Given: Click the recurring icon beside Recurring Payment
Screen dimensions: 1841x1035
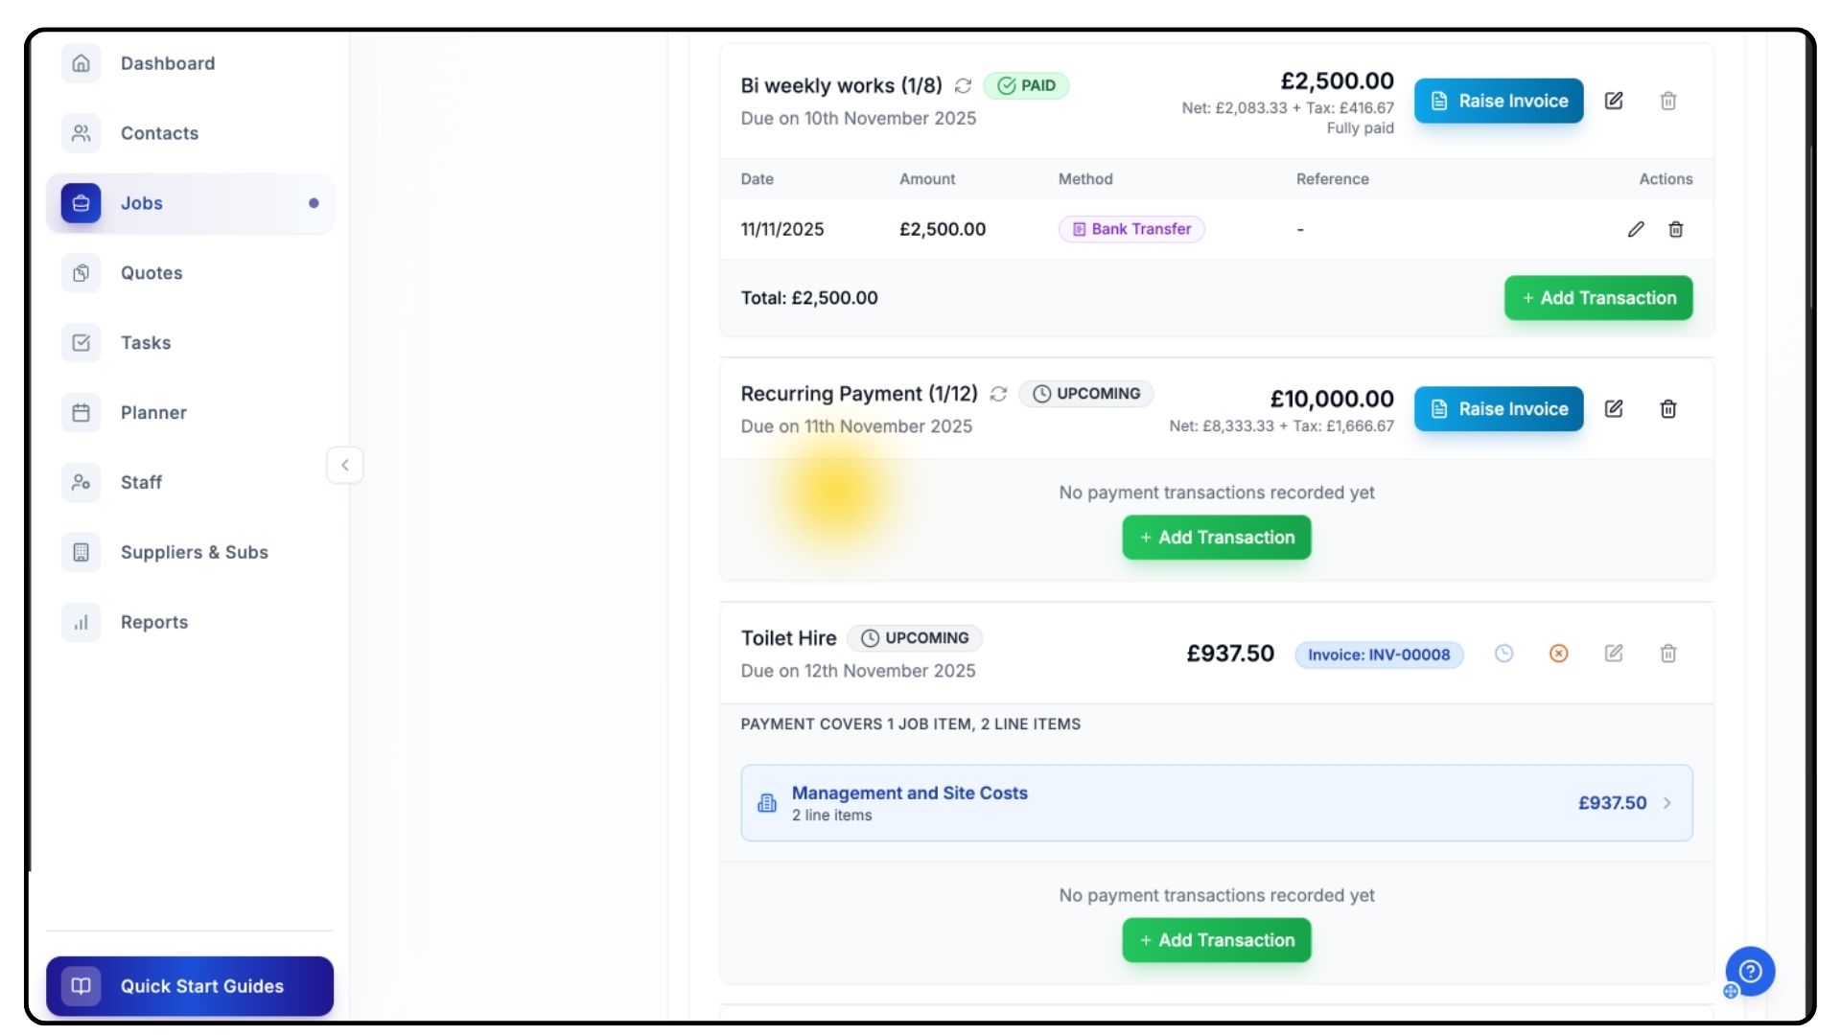Looking at the screenshot, I should click(x=998, y=394).
